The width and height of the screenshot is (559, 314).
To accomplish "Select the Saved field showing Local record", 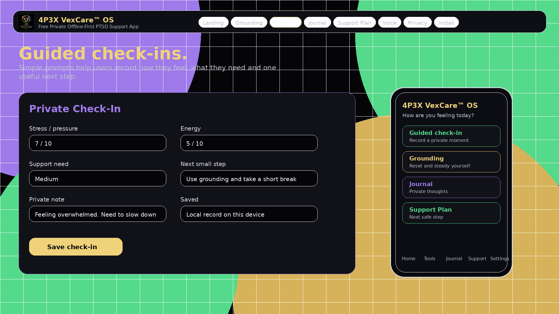I will (249, 214).
